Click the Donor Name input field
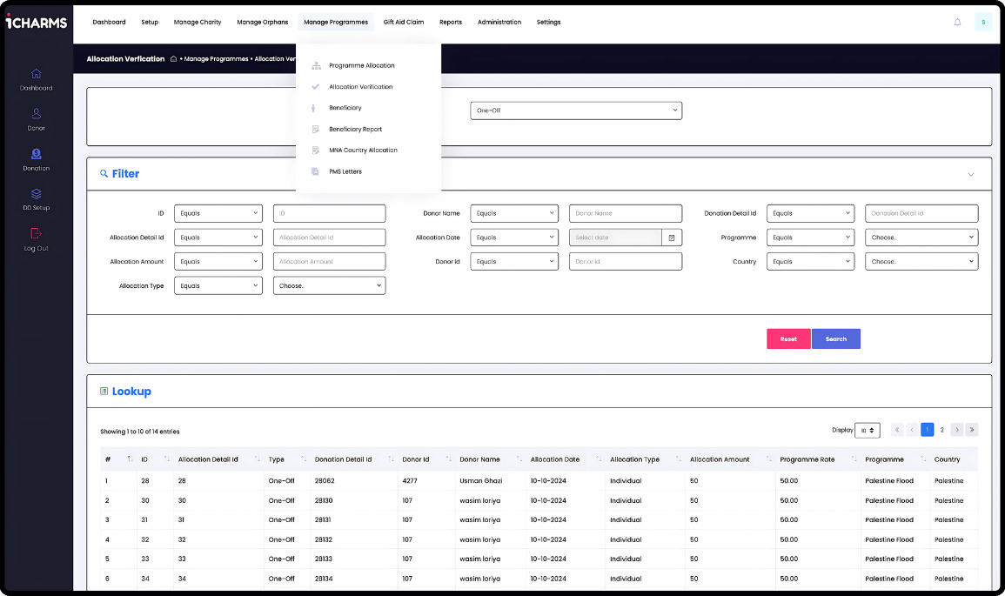 tap(626, 213)
